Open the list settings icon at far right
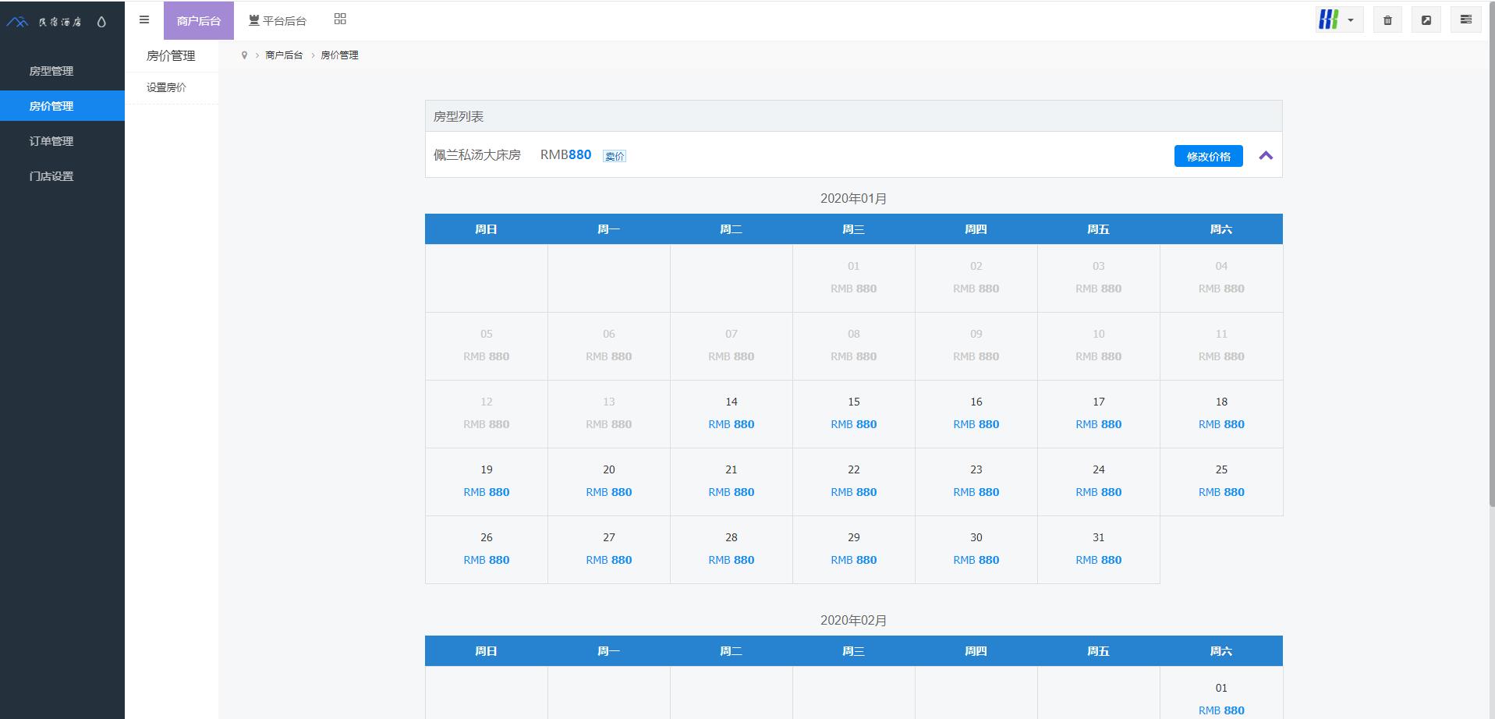 [1465, 20]
